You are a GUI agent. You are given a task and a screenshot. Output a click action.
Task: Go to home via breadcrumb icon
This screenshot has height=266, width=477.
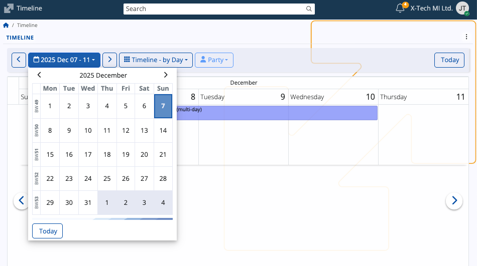coord(6,25)
